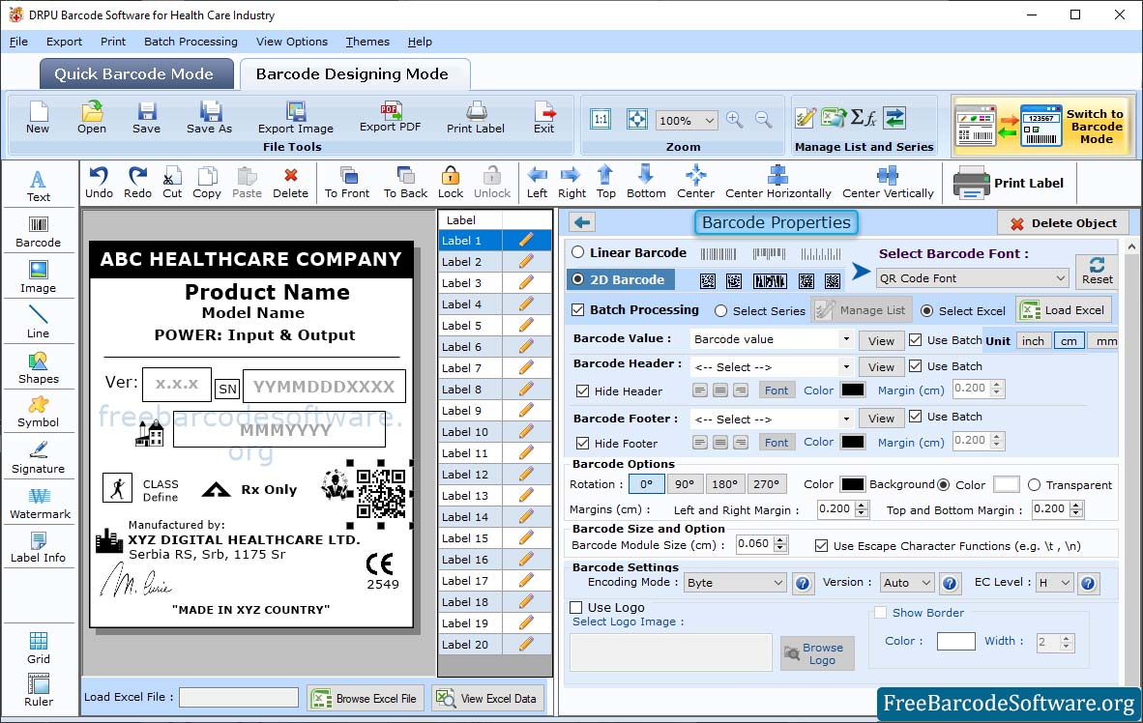Viewport: 1143px width, 723px height.
Task: Click the fit-to-window zoom icon
Action: (x=636, y=120)
